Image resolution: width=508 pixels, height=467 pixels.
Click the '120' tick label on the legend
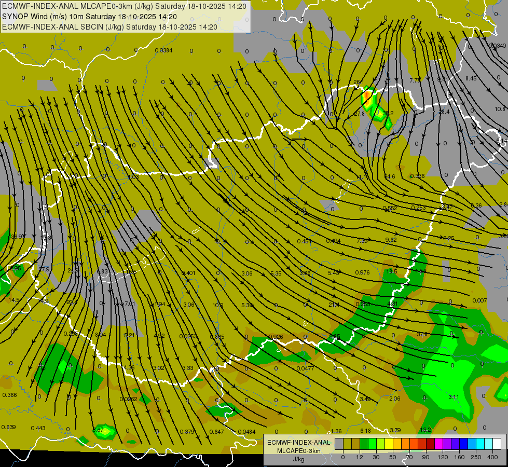tap(443, 457)
